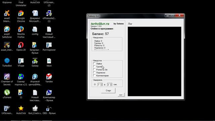The image size is (215, 121).
Task: Click the first delay spinner arrows
Action: (101, 85)
